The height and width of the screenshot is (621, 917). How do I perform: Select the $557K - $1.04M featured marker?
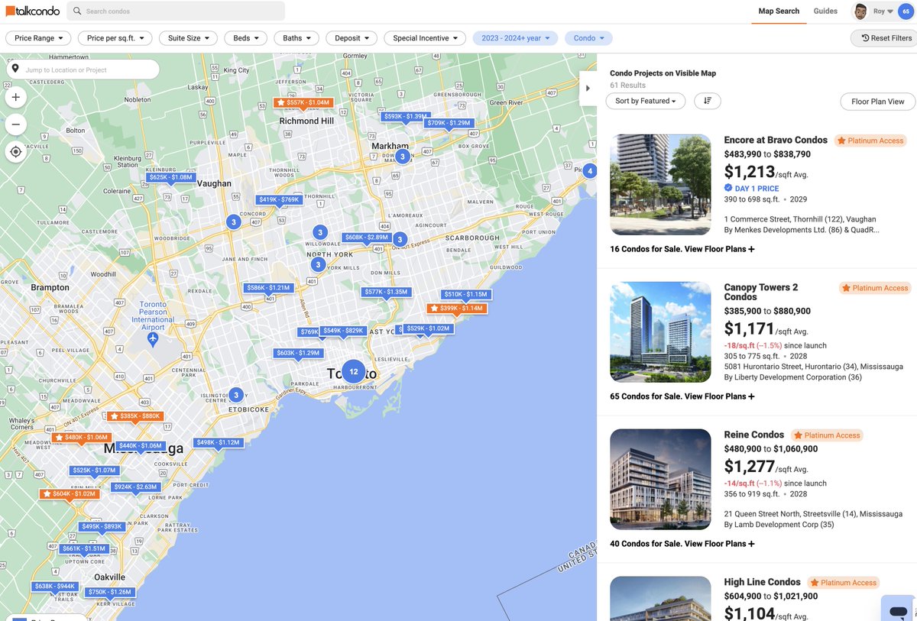click(303, 103)
